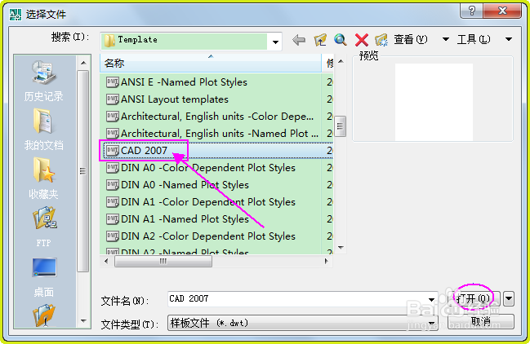The image size is (530, 344).
Task: Click the file list vertical scrollbar thumb
Action: [341, 126]
